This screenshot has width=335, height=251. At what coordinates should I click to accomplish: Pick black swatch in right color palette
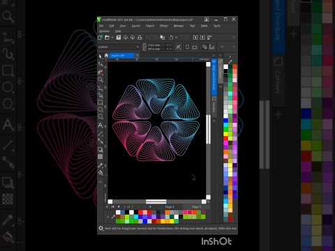[x=225, y=71]
